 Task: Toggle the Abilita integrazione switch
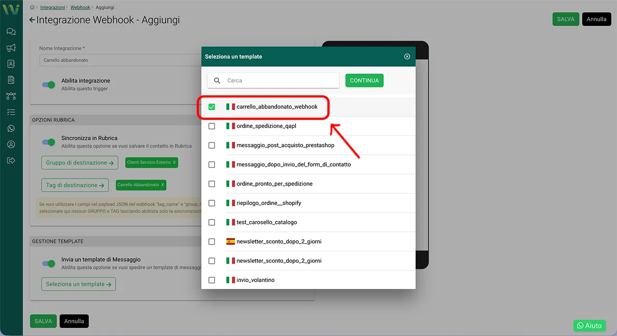pos(49,85)
